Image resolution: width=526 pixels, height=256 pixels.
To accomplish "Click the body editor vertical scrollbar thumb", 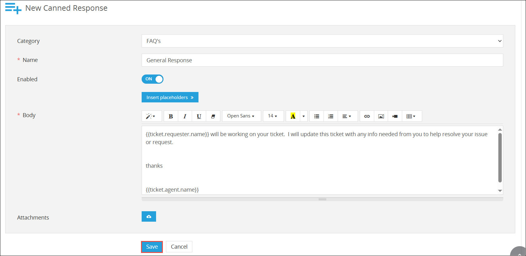I will pyautogui.click(x=500, y=158).
